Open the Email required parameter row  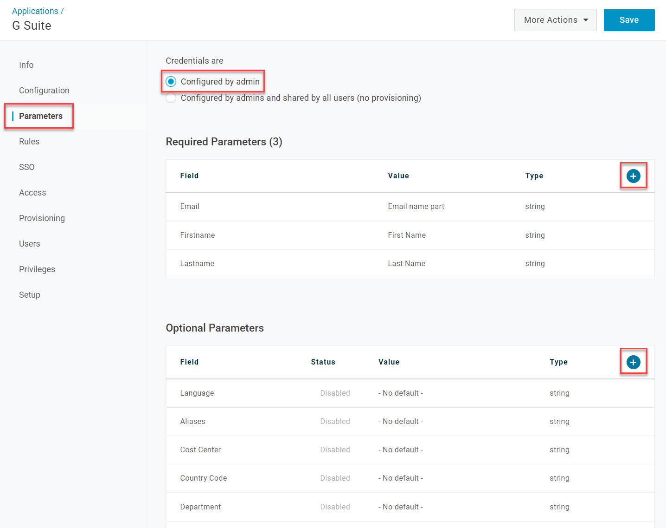tap(410, 207)
